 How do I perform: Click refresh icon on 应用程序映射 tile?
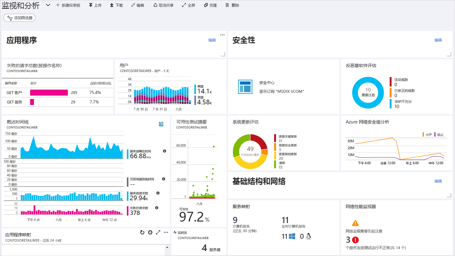[142, 232]
